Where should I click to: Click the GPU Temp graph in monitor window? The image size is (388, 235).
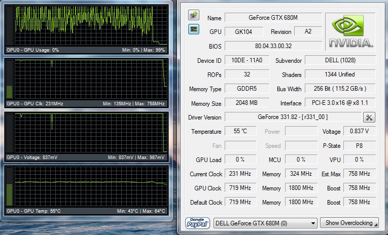[x=91, y=186]
